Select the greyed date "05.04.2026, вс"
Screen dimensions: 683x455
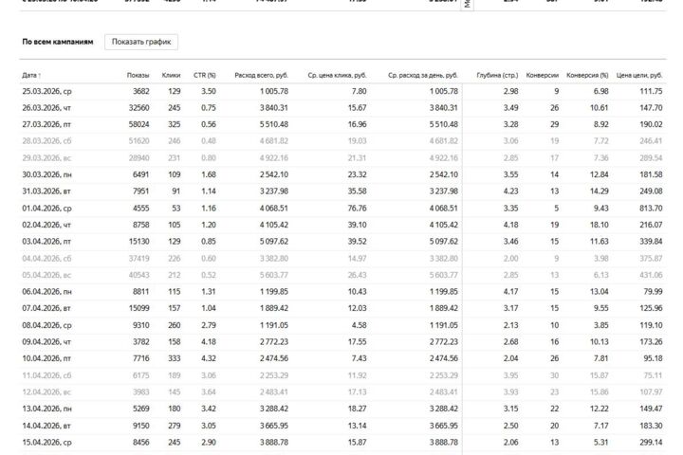pos(46,275)
